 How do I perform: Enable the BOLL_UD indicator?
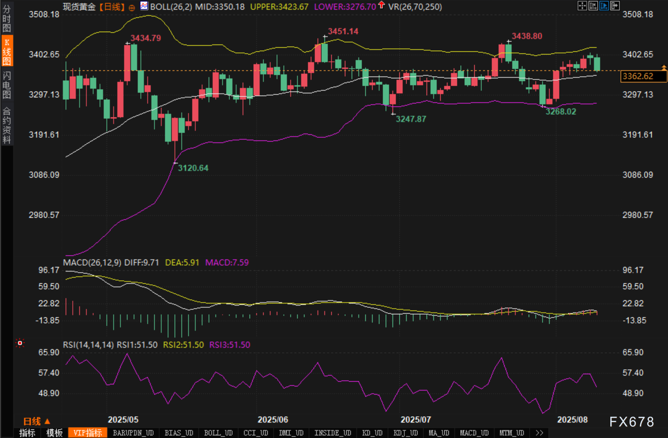[x=218, y=433]
